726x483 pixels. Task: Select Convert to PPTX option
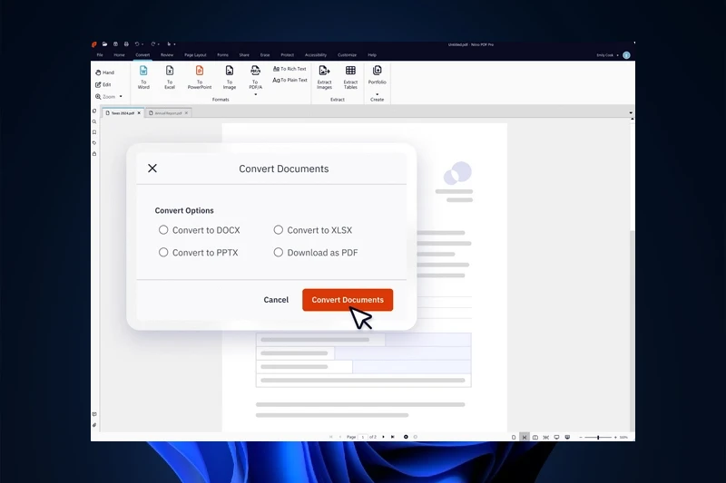point(199,252)
